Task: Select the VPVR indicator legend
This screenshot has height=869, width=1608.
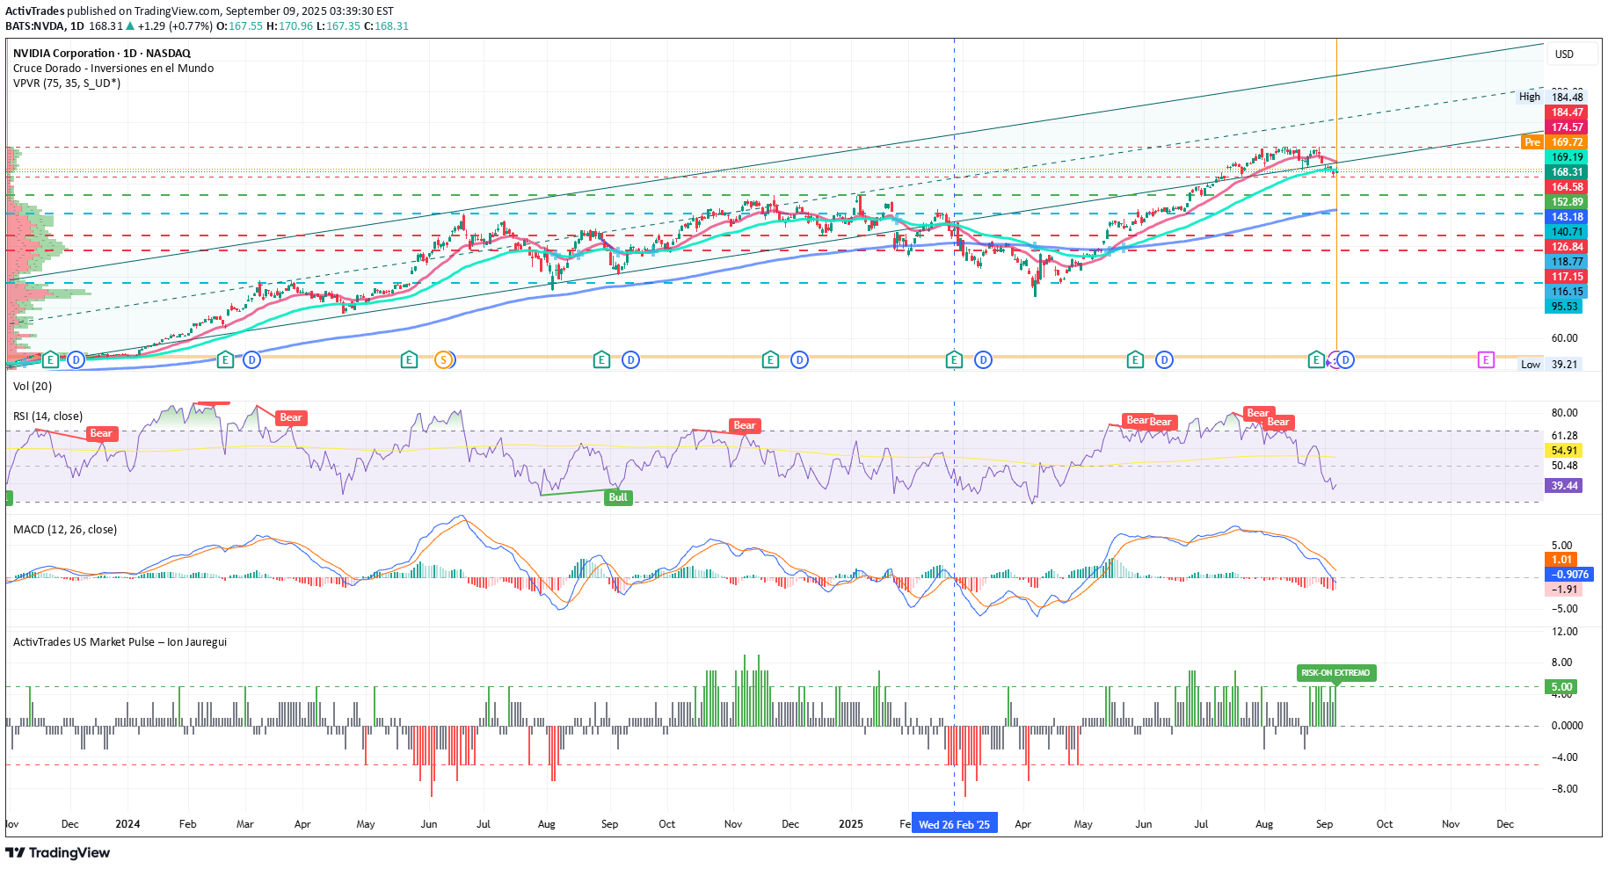Action: coord(67,83)
